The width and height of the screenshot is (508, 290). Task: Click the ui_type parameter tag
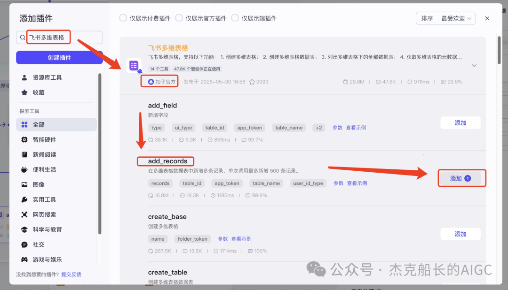coord(183,128)
